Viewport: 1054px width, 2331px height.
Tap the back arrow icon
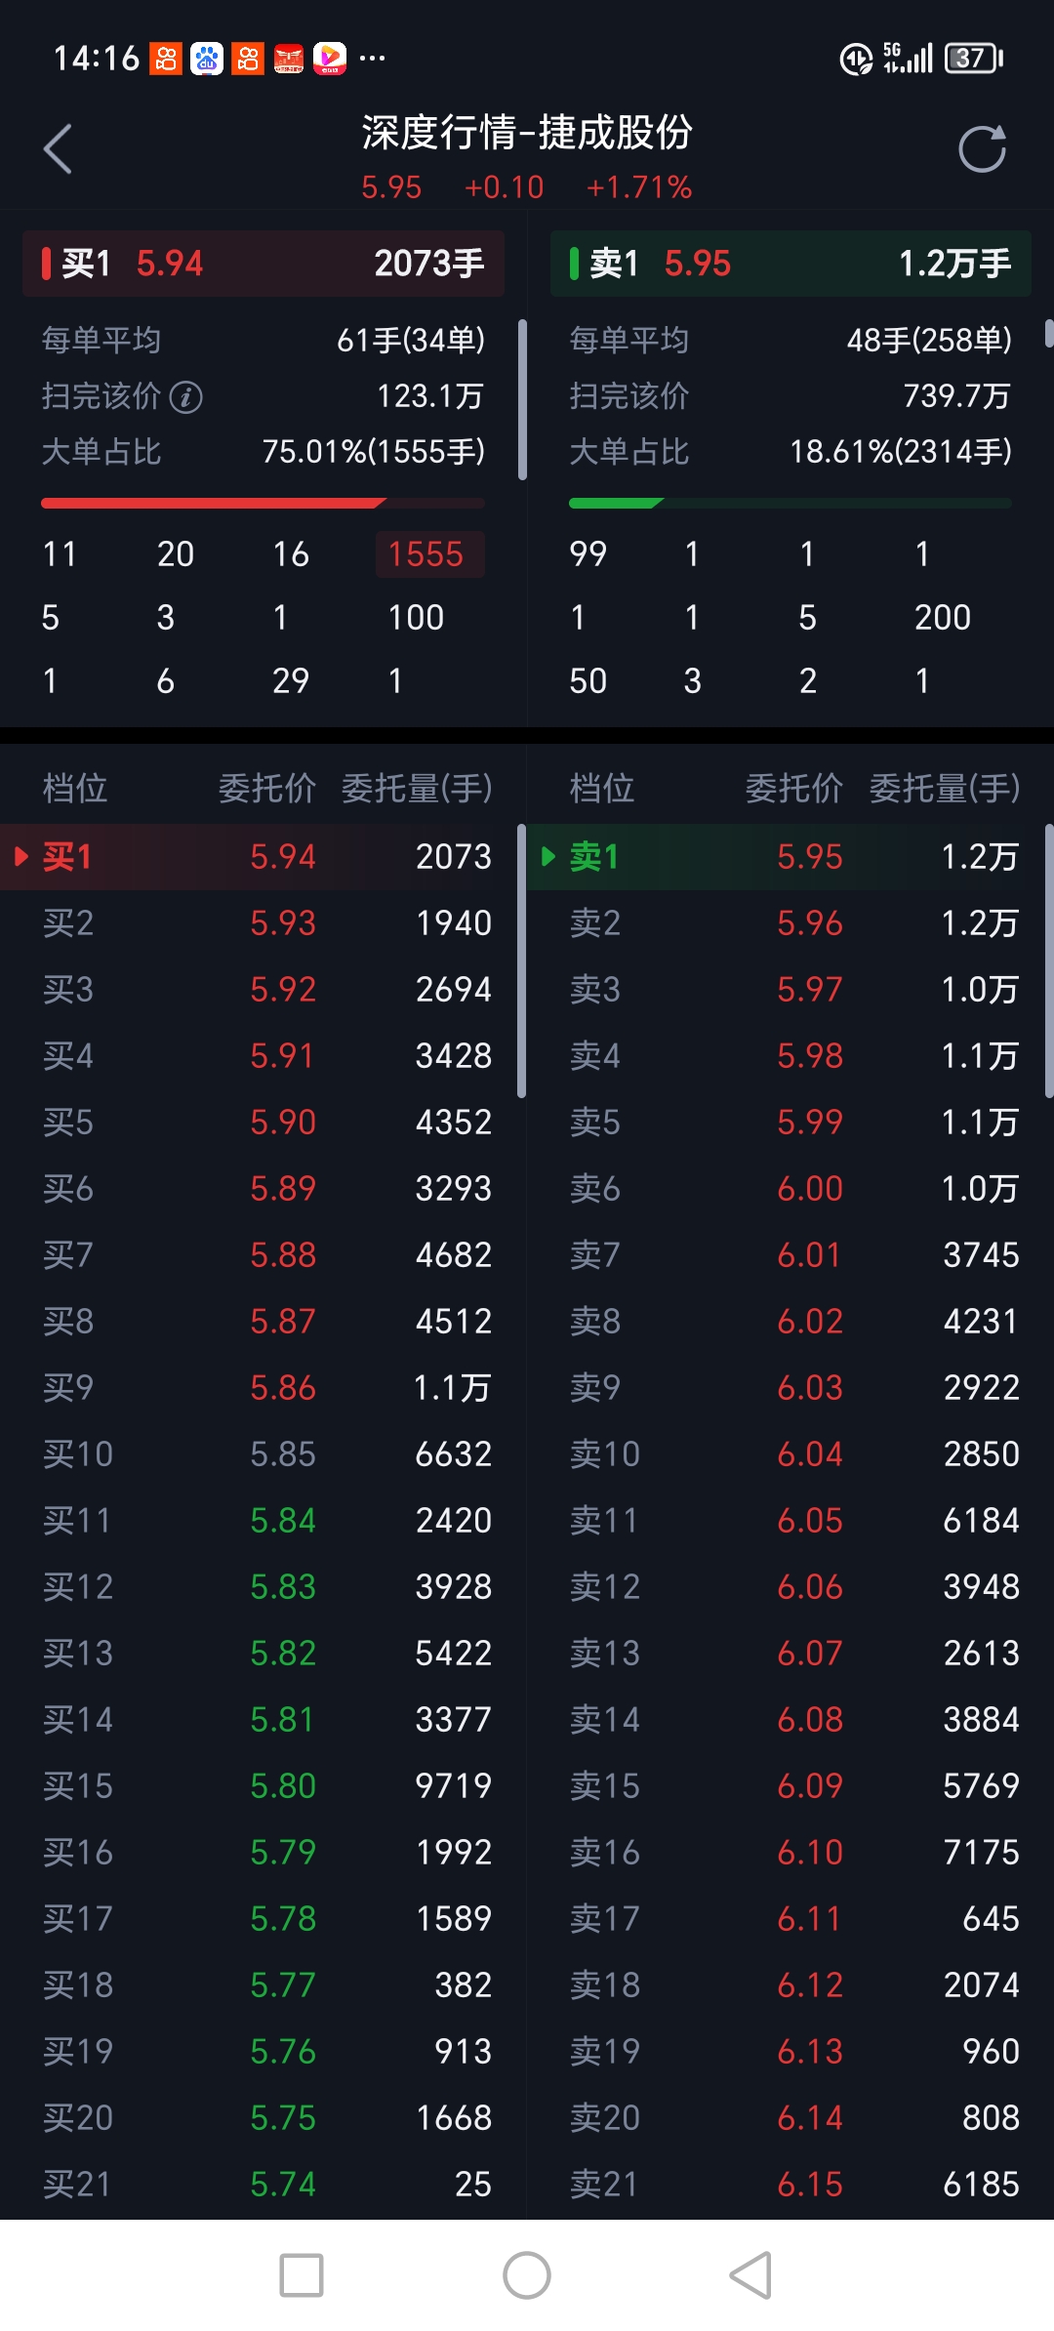click(59, 149)
